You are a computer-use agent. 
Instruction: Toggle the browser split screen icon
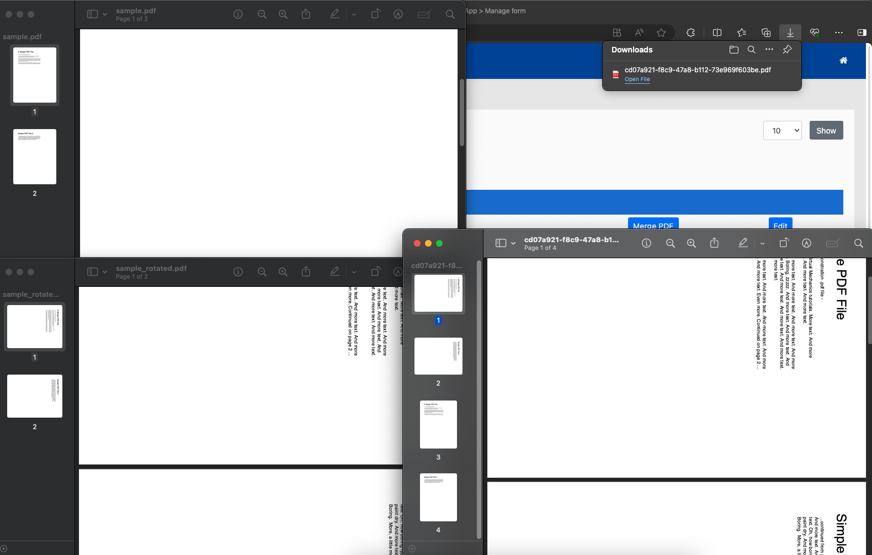point(717,33)
